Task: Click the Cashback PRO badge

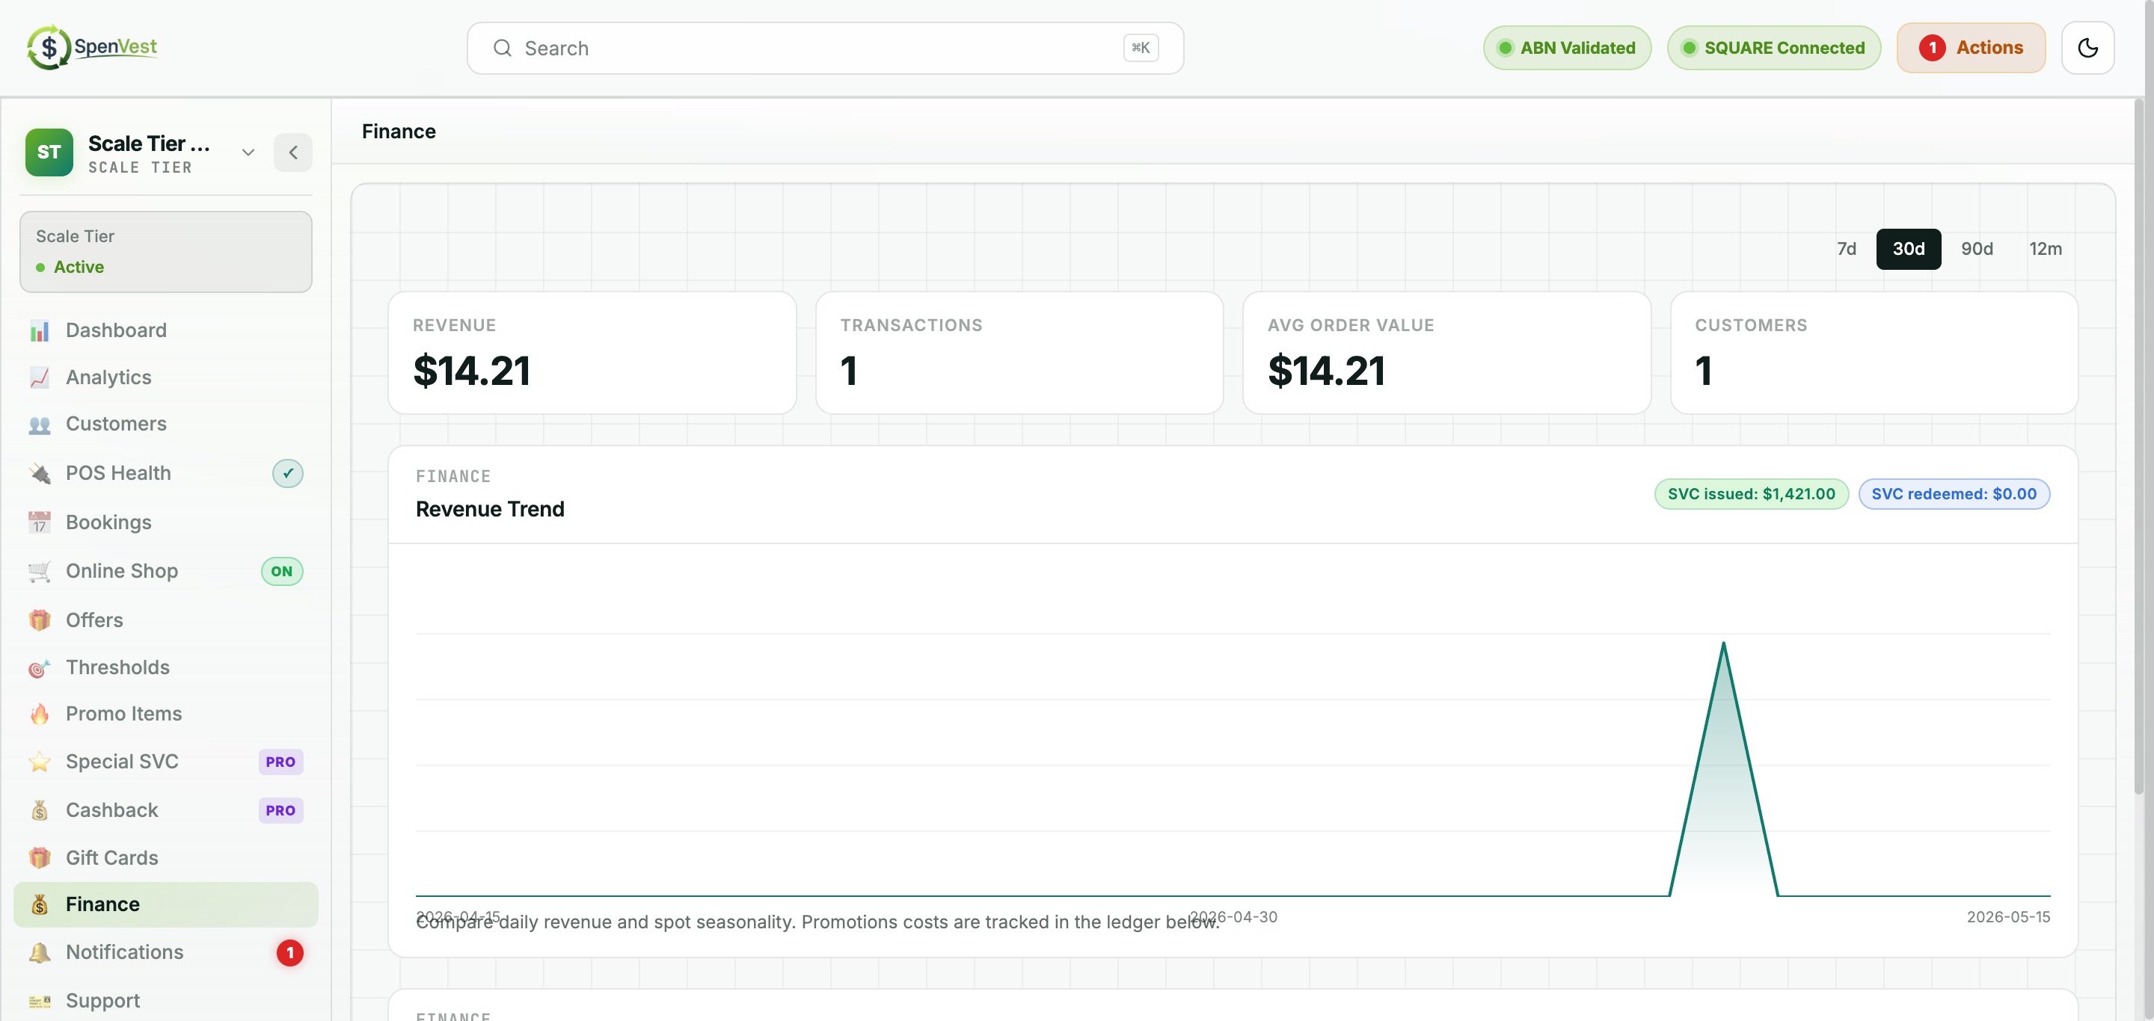Action: [280, 810]
